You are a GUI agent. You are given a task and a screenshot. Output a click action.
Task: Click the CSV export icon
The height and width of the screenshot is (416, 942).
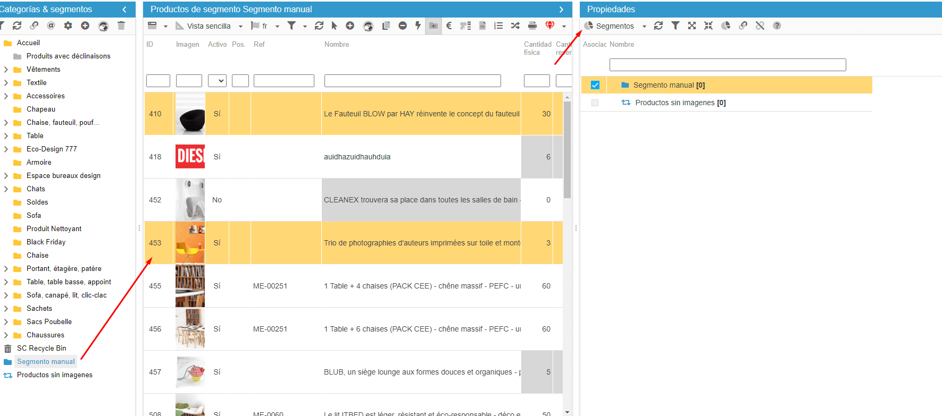(482, 26)
